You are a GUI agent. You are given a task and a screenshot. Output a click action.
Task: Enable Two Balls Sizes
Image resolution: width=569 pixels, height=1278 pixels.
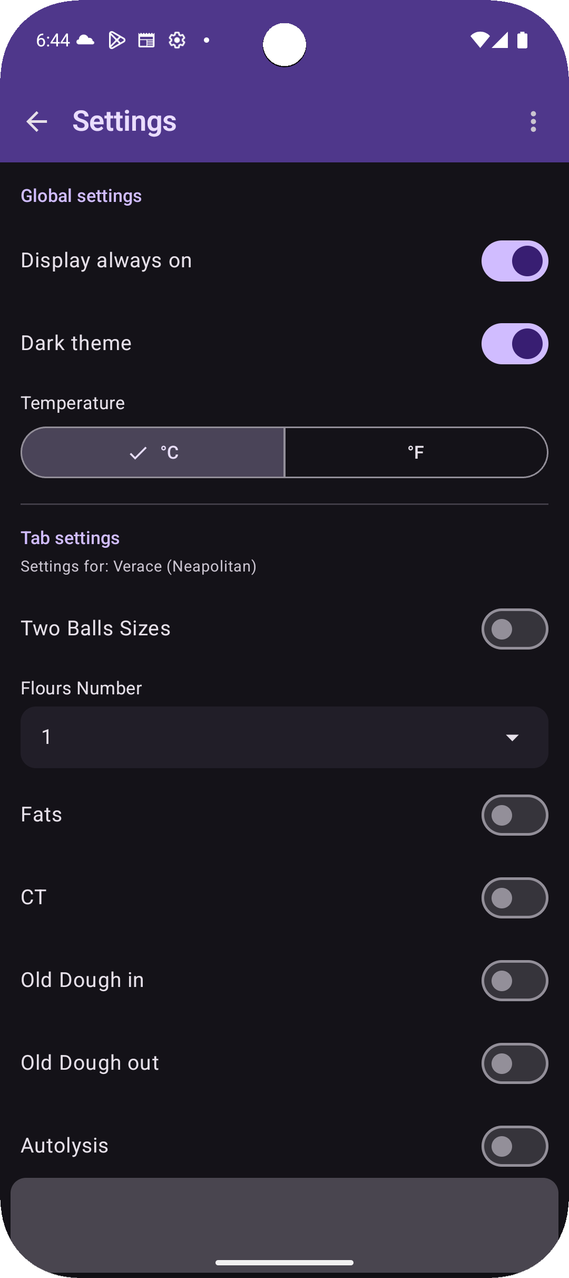pos(515,628)
